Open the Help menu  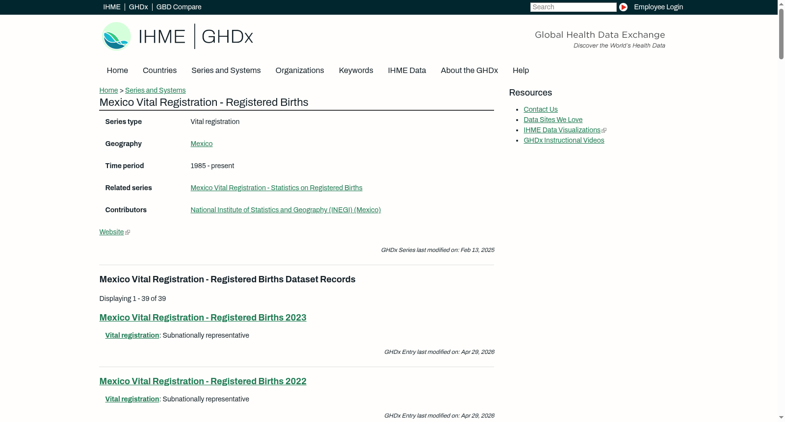[x=521, y=71]
